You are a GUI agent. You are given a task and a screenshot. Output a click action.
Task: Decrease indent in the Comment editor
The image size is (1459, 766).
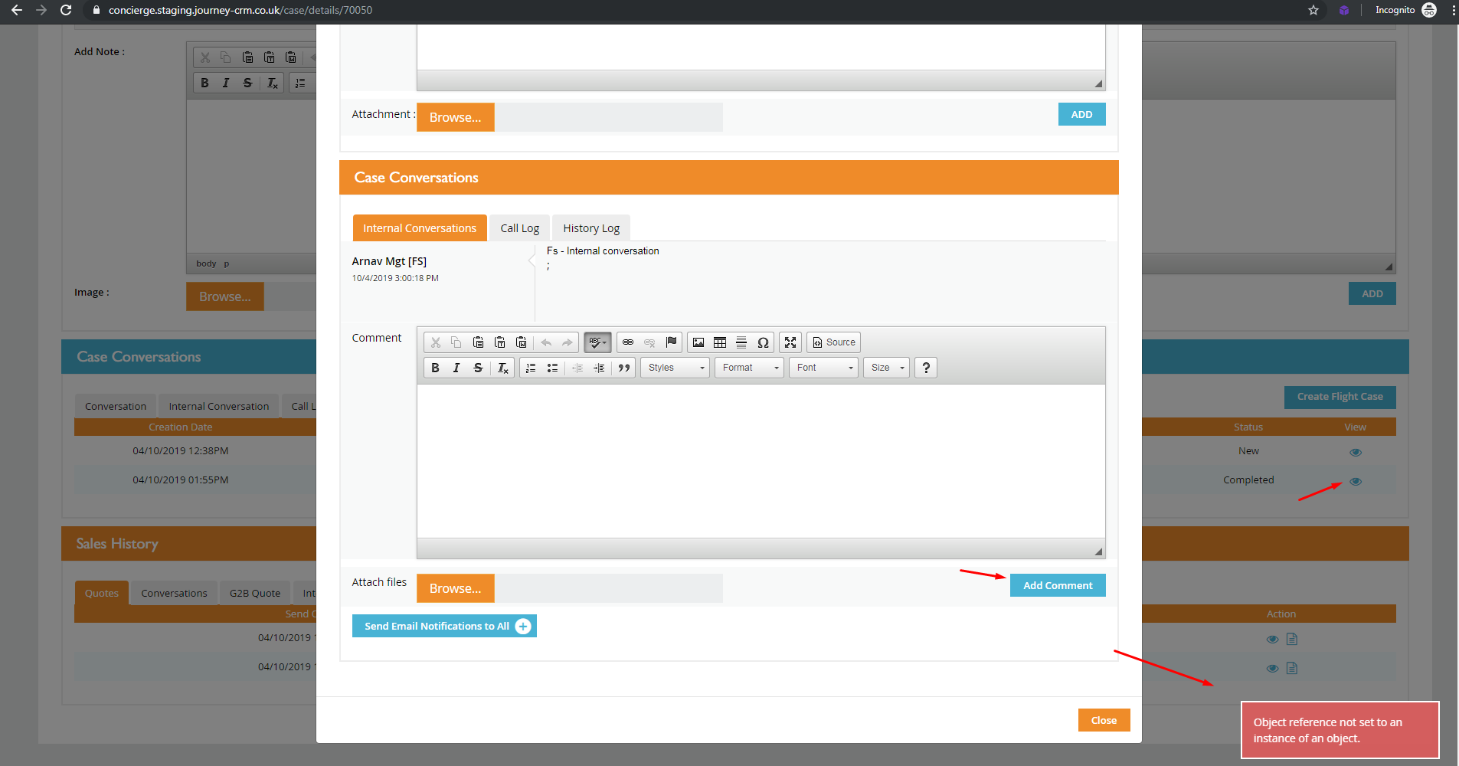(577, 368)
